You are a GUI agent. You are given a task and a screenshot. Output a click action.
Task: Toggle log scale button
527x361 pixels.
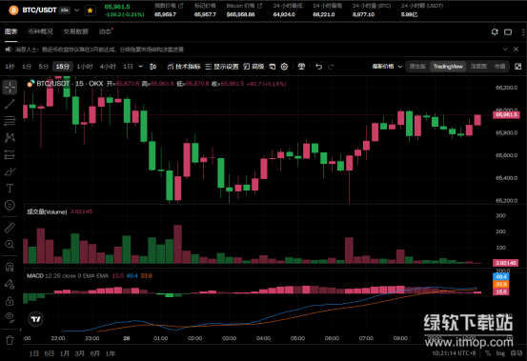[500, 353]
